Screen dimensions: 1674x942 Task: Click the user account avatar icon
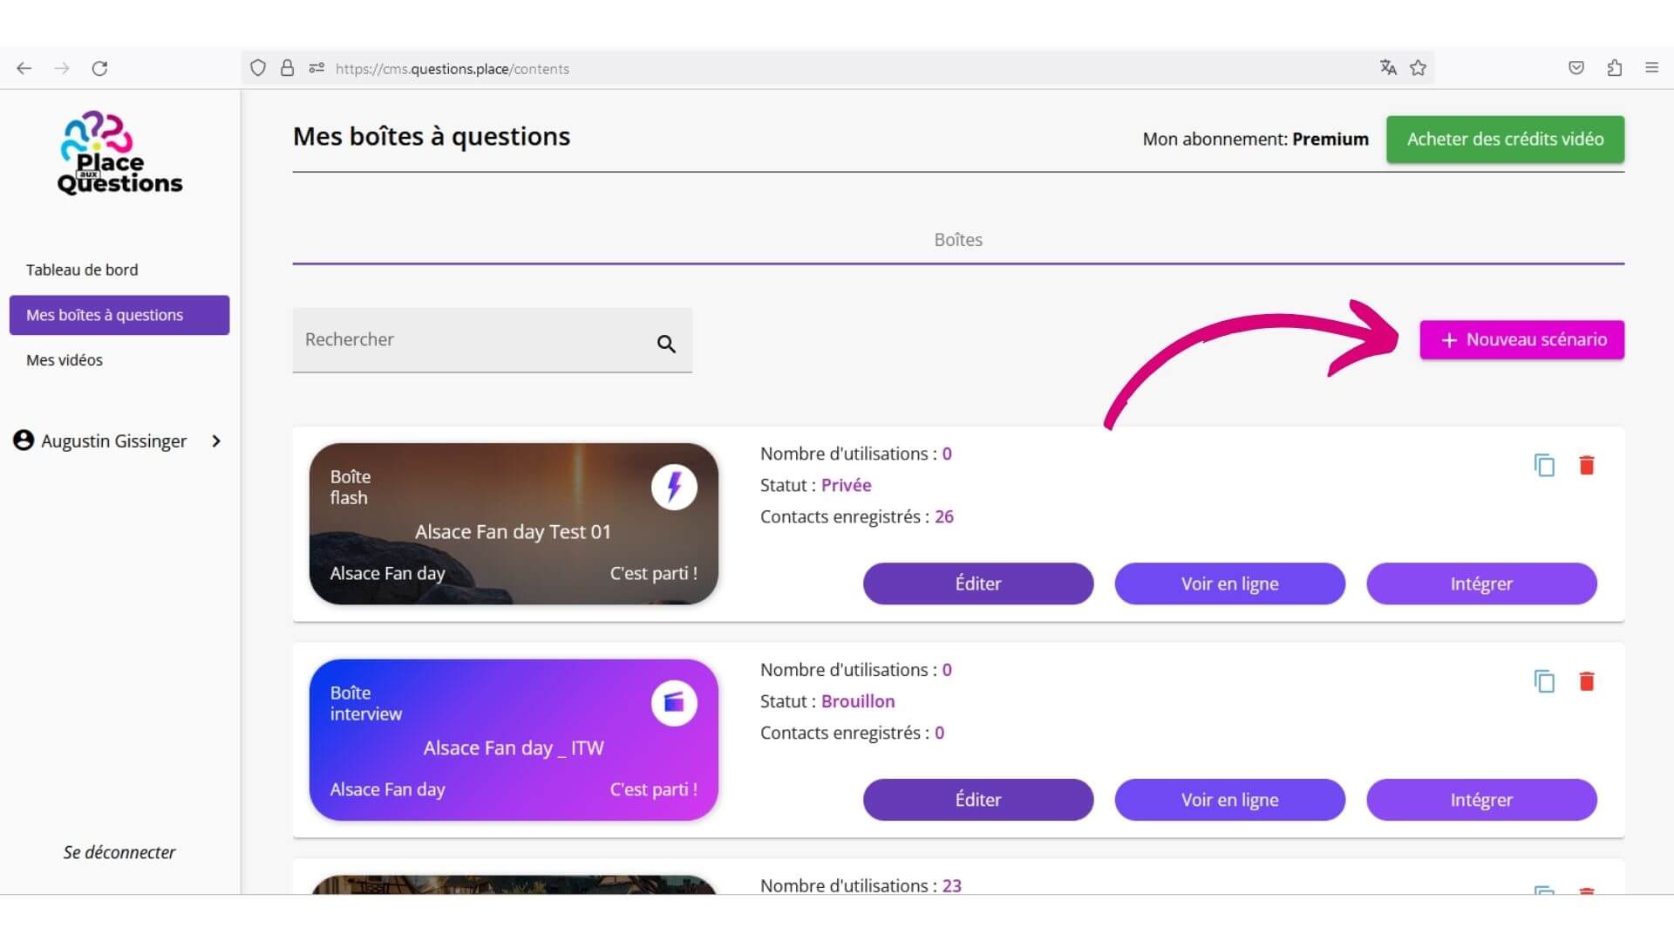[x=24, y=440]
